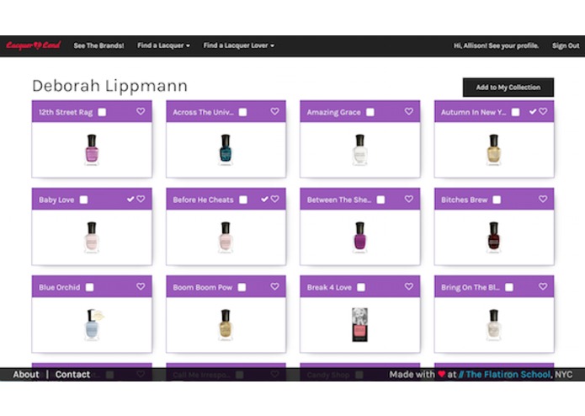
Task: Click Between The She... purple bottle image
Action: [360, 237]
